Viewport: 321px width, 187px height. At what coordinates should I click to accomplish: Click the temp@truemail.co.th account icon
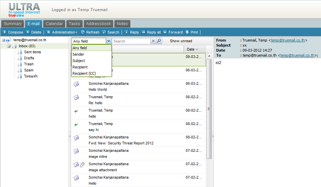click(9, 40)
